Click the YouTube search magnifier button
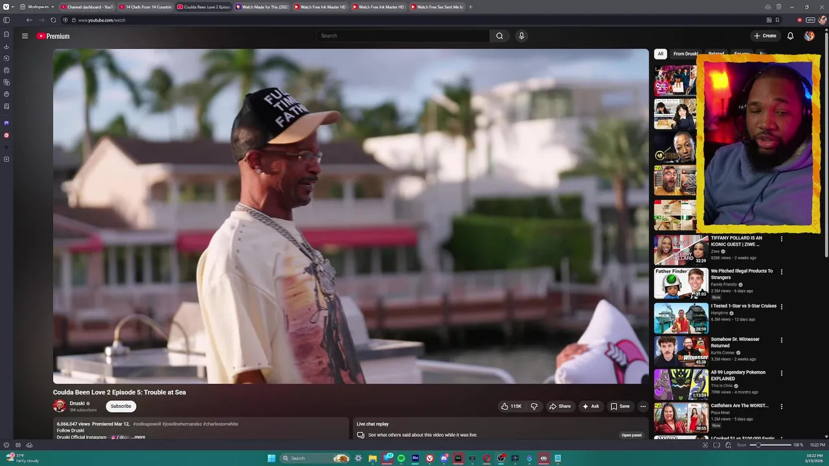This screenshot has width=829, height=466. (x=499, y=36)
